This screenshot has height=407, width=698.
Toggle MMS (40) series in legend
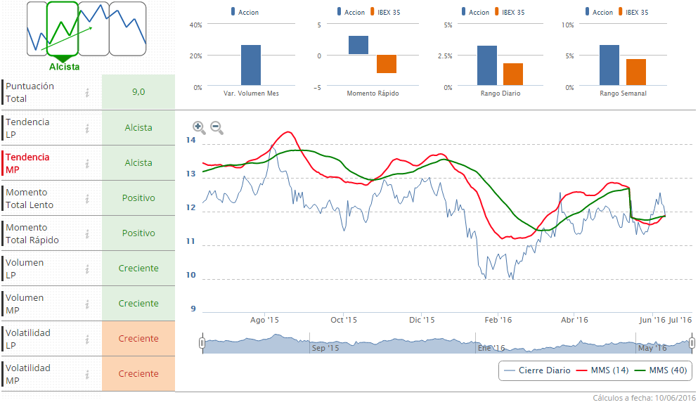click(x=661, y=370)
